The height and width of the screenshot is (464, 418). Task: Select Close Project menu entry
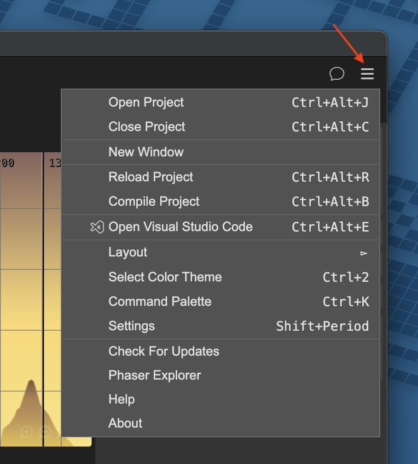coord(147,127)
